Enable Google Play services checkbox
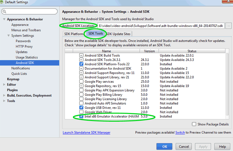233x151 pixels. coord(81,81)
